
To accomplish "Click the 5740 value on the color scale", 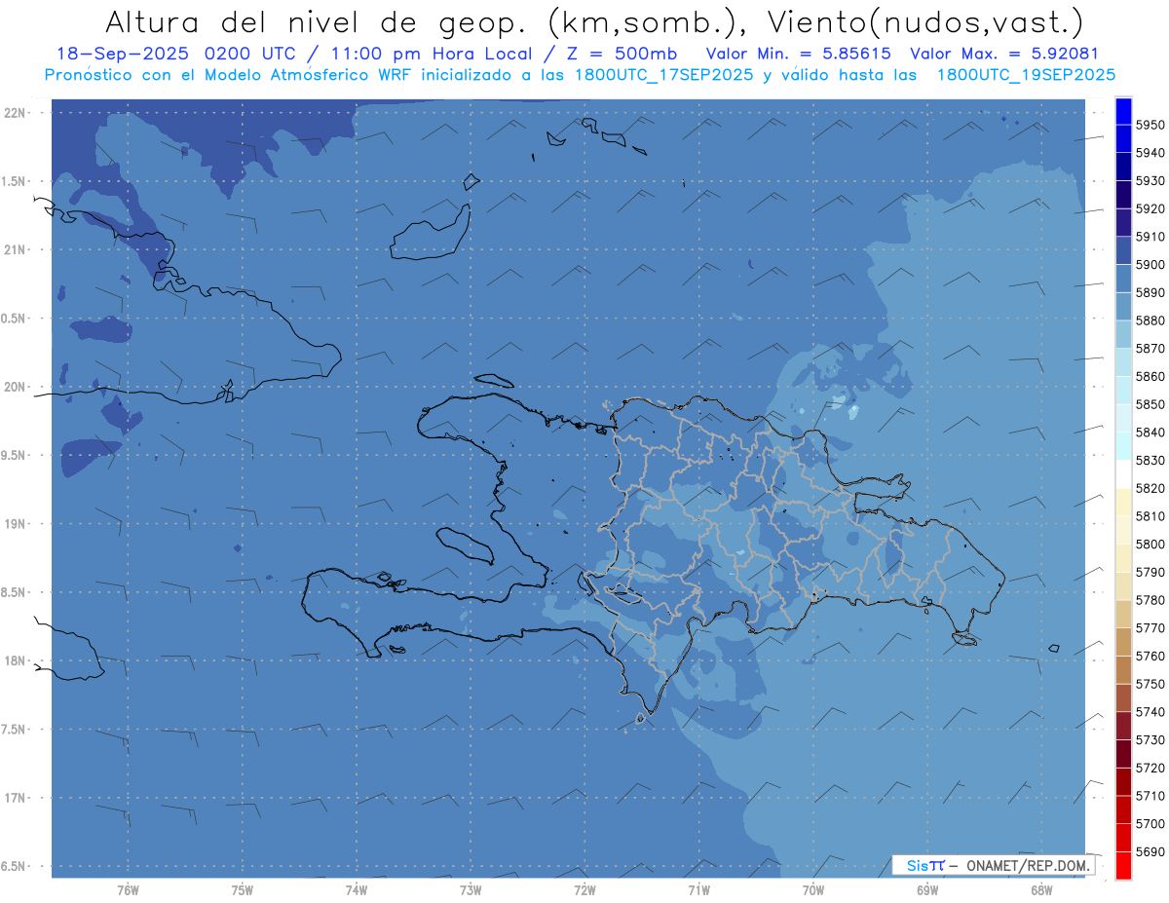I will pos(1150,712).
